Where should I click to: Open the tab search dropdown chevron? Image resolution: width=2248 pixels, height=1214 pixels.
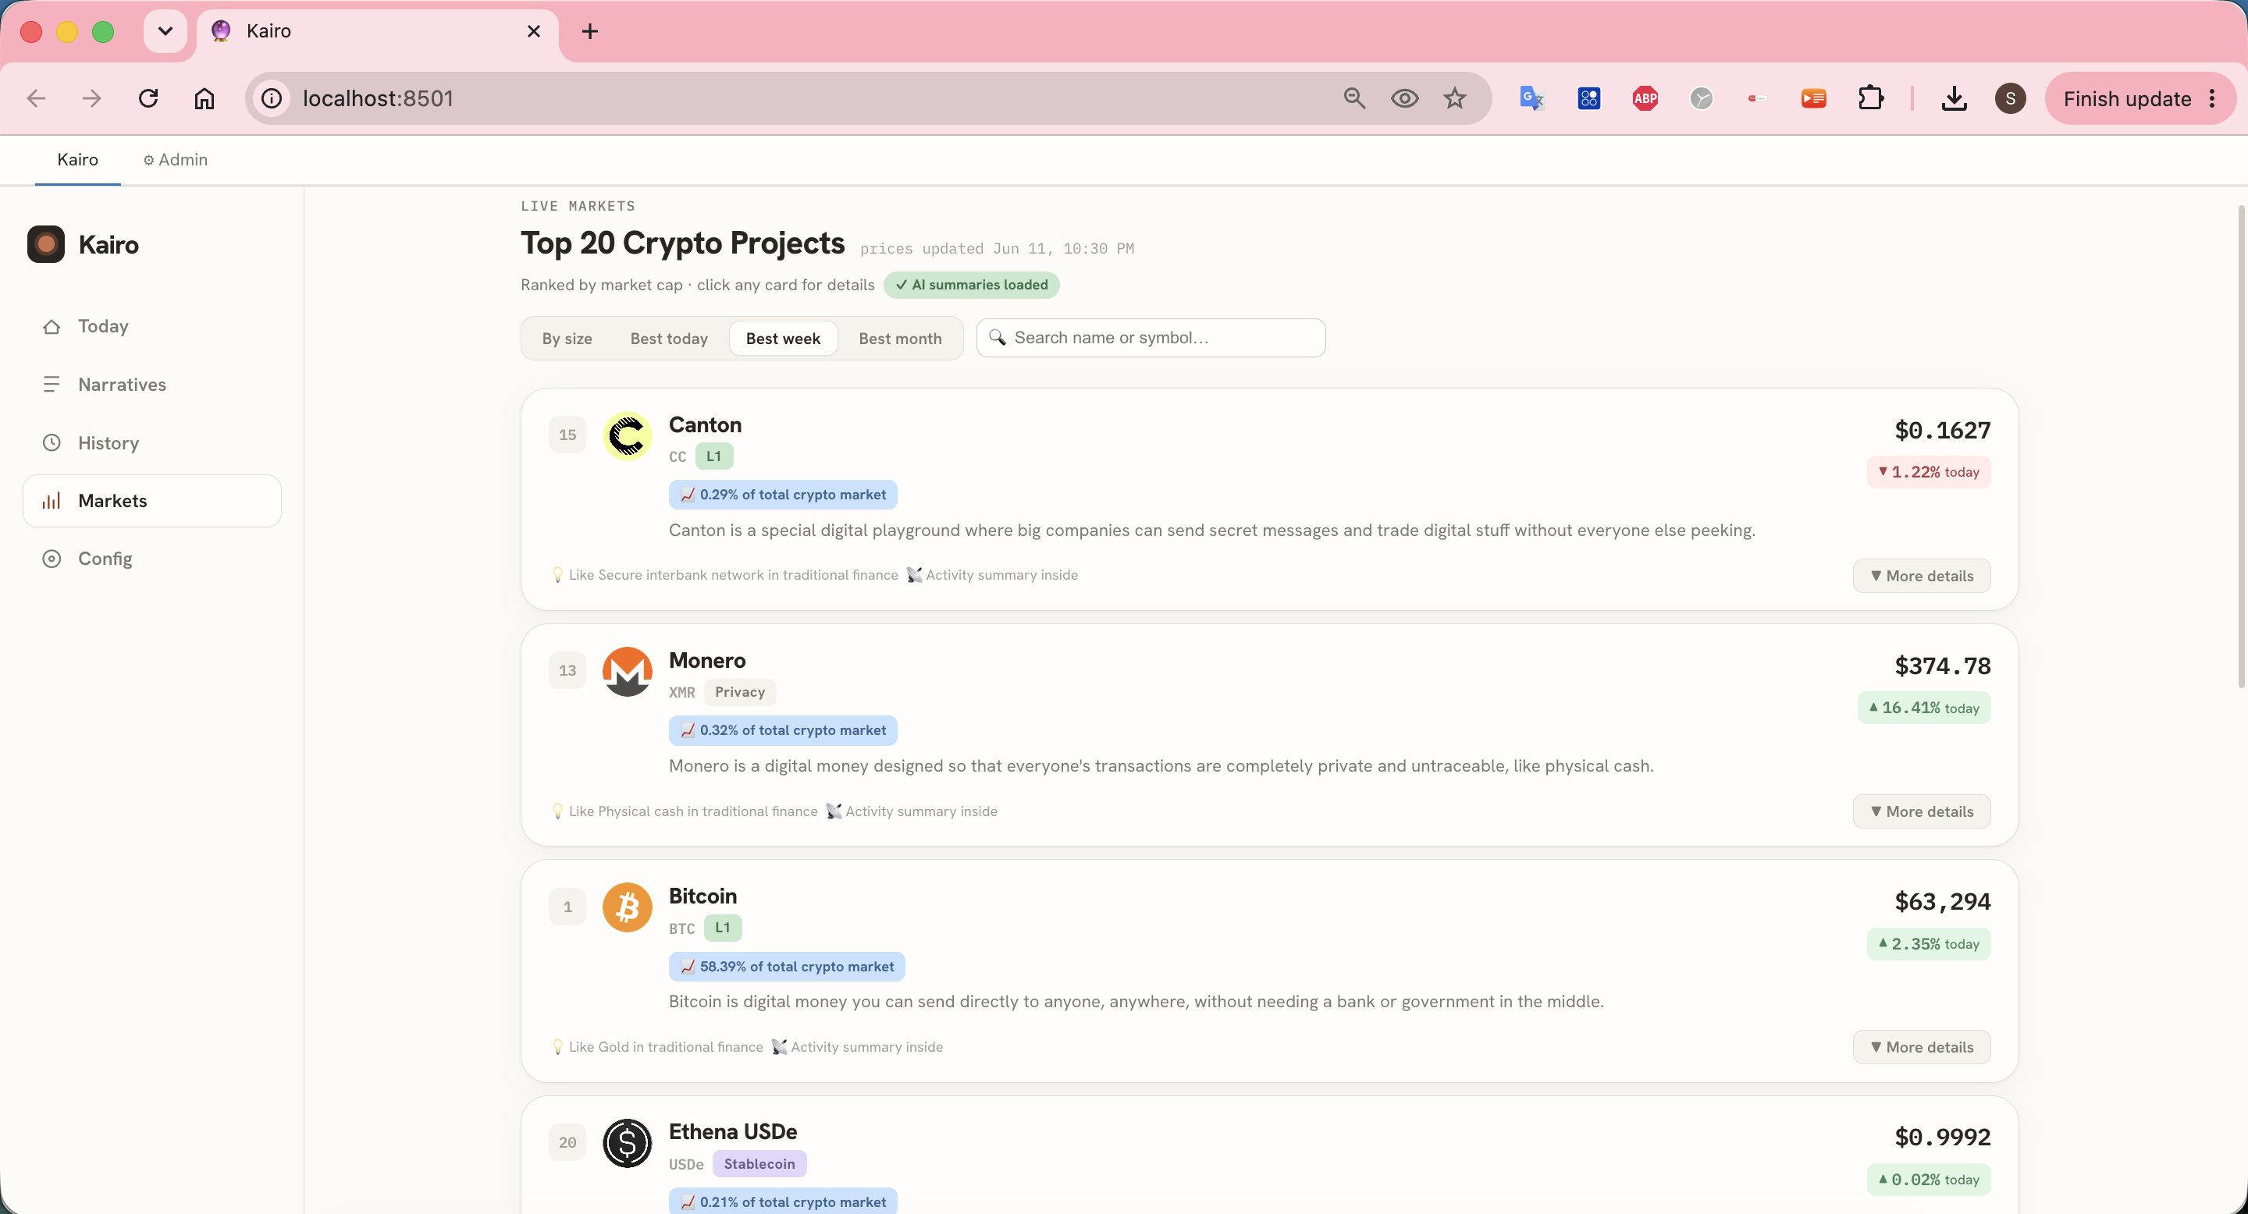(165, 31)
